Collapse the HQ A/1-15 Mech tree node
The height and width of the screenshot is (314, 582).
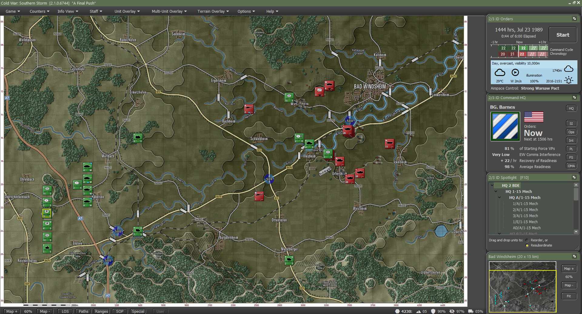tap(500, 197)
